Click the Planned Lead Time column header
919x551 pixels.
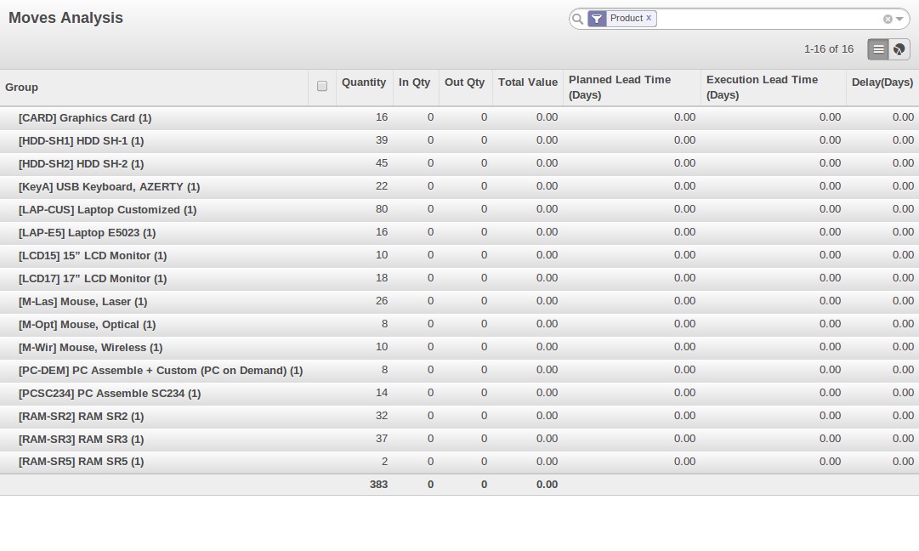pyautogui.click(x=620, y=87)
